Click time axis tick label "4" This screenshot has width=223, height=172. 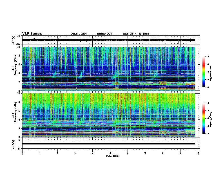pos(93,153)
